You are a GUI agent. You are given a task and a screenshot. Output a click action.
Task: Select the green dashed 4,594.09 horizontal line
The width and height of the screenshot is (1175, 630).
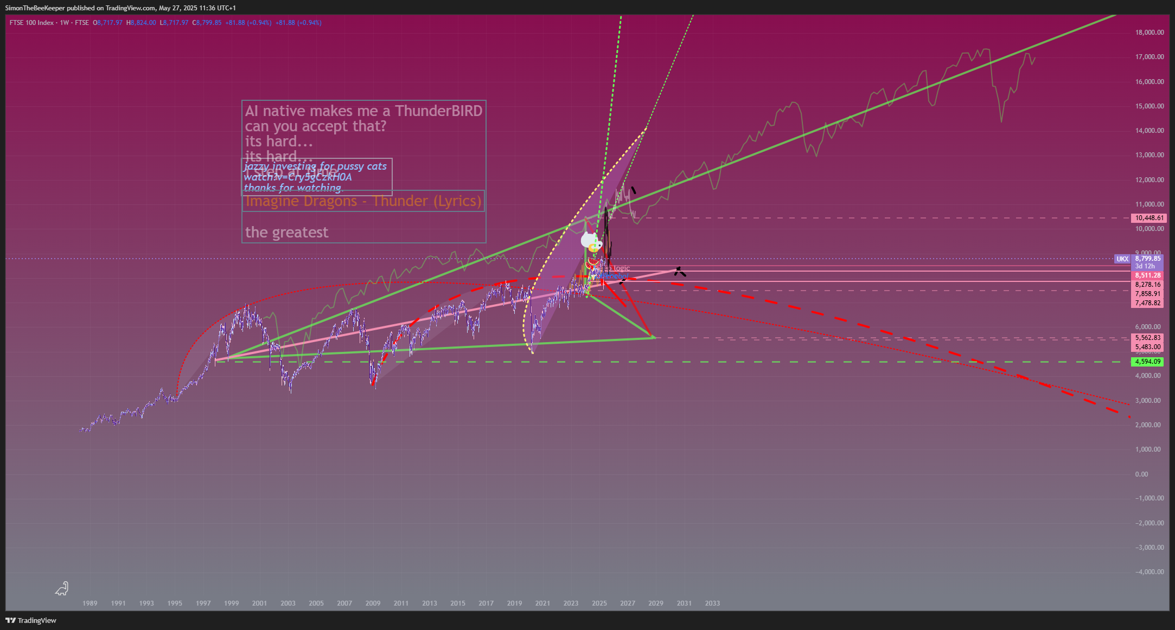(x=673, y=362)
